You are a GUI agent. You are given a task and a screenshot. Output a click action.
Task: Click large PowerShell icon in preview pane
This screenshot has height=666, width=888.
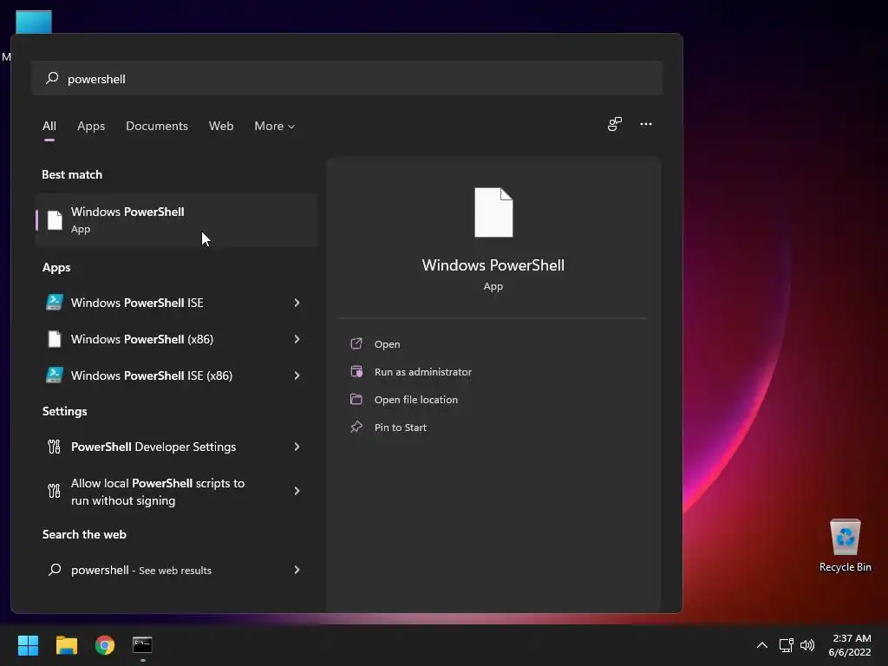[x=493, y=212]
